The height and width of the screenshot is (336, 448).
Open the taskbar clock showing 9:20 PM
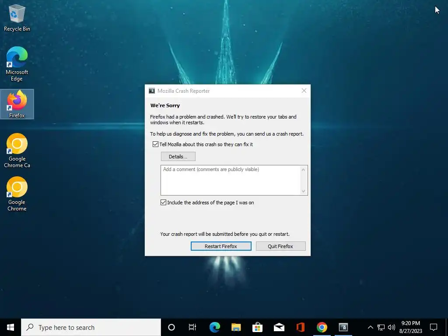410,327
